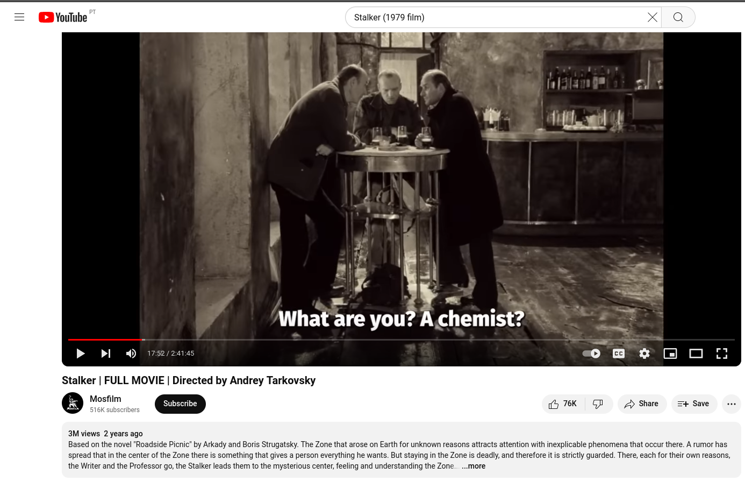This screenshot has height=481, width=745.
Task: Skip to the next video
Action: tap(106, 353)
